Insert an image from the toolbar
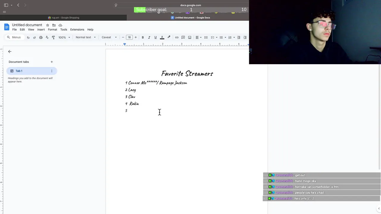381x214 pixels. pos(190,37)
